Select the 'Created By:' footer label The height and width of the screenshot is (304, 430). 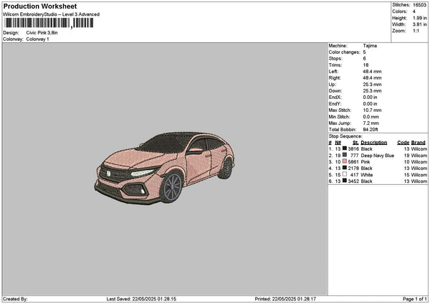[x=15, y=299]
